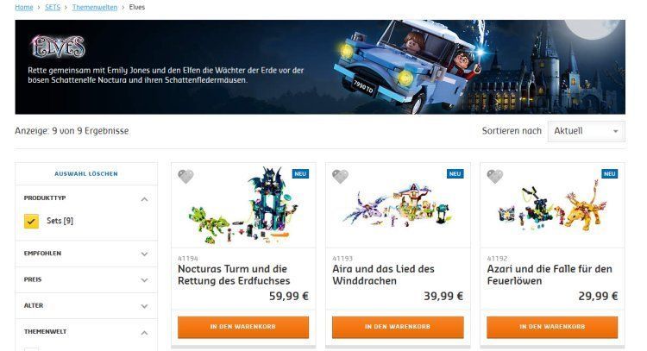Go to Home breadcrumb link
The width and height of the screenshot is (647, 351).
[24, 8]
